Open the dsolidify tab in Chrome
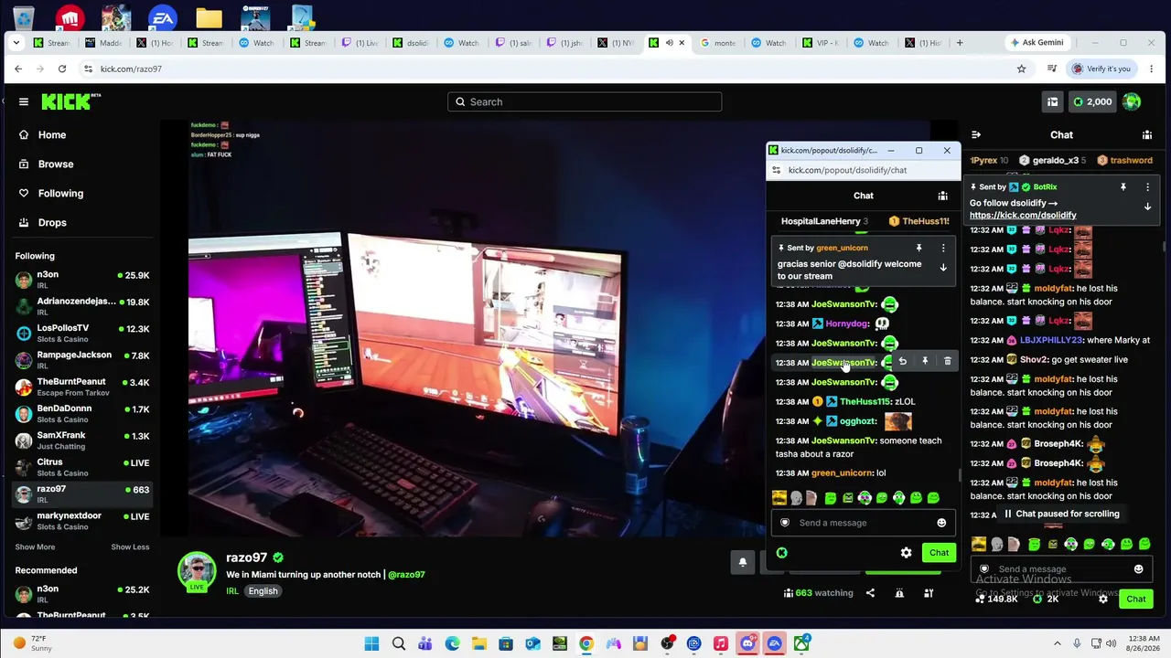Screen dimensions: 1171x658 [412, 43]
